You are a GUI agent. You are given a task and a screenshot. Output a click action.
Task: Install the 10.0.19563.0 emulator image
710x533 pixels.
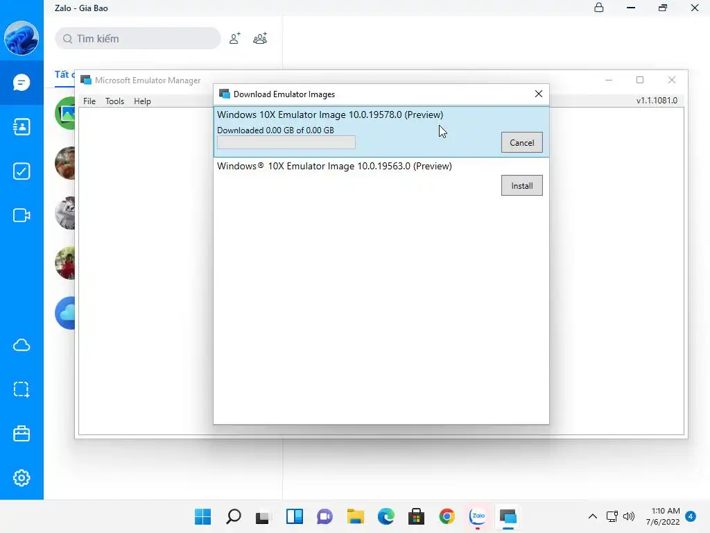[x=521, y=185]
